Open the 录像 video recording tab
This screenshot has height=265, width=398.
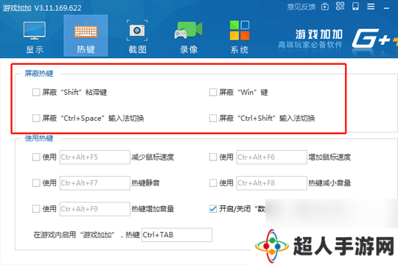click(189, 37)
